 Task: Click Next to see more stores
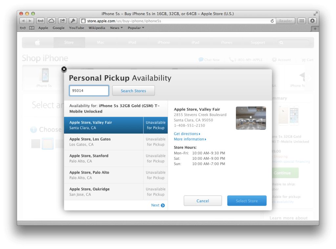pyautogui.click(x=158, y=205)
